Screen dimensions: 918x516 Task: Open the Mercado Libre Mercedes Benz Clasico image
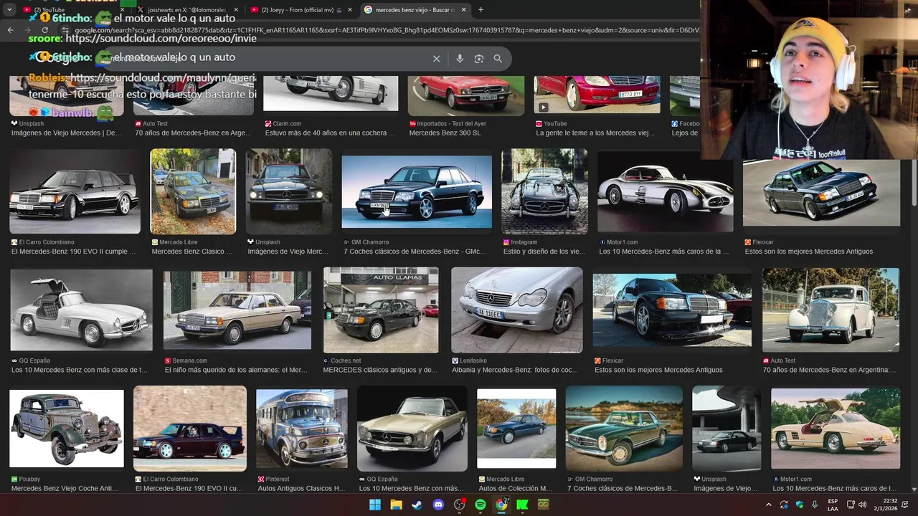coord(193,191)
